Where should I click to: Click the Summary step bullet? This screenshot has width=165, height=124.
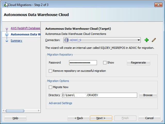(x=7, y=41)
